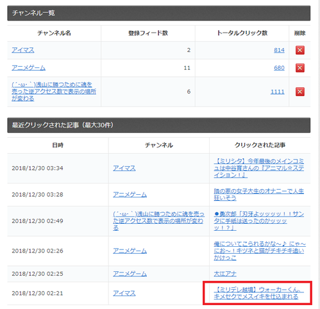Open the 大江アナ article link

click(225, 274)
